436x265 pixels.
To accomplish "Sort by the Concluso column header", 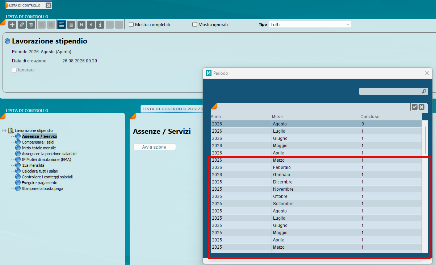I will 370,117.
